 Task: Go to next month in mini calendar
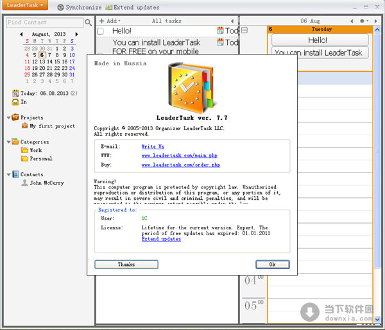pyautogui.click(x=76, y=34)
